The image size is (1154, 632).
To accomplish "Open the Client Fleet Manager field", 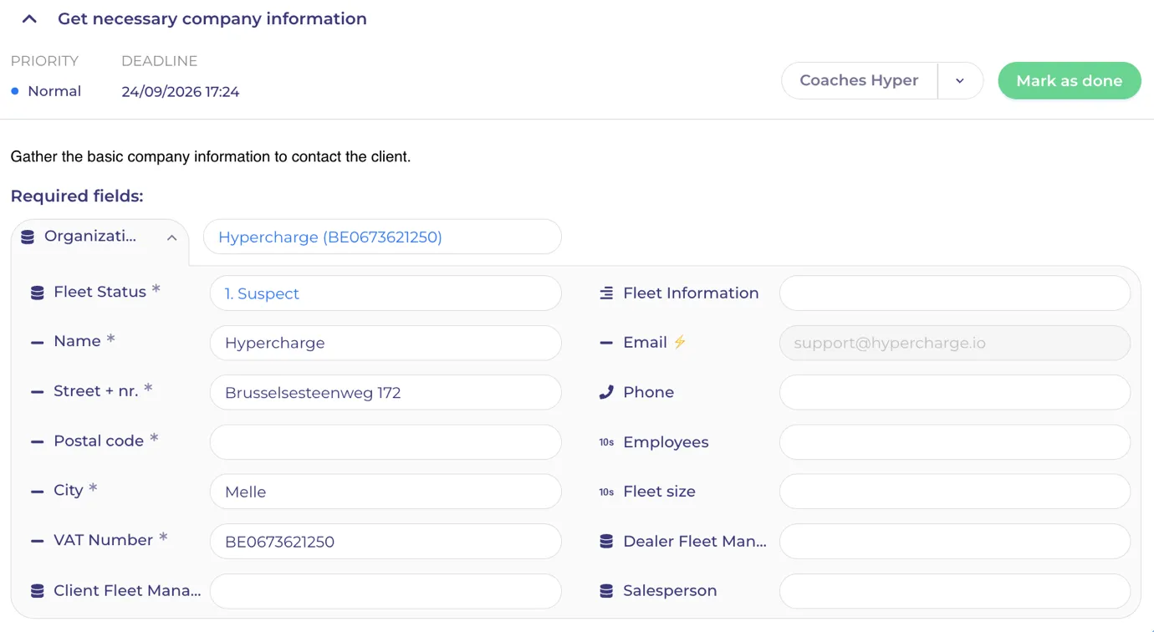I will pyautogui.click(x=386, y=591).
